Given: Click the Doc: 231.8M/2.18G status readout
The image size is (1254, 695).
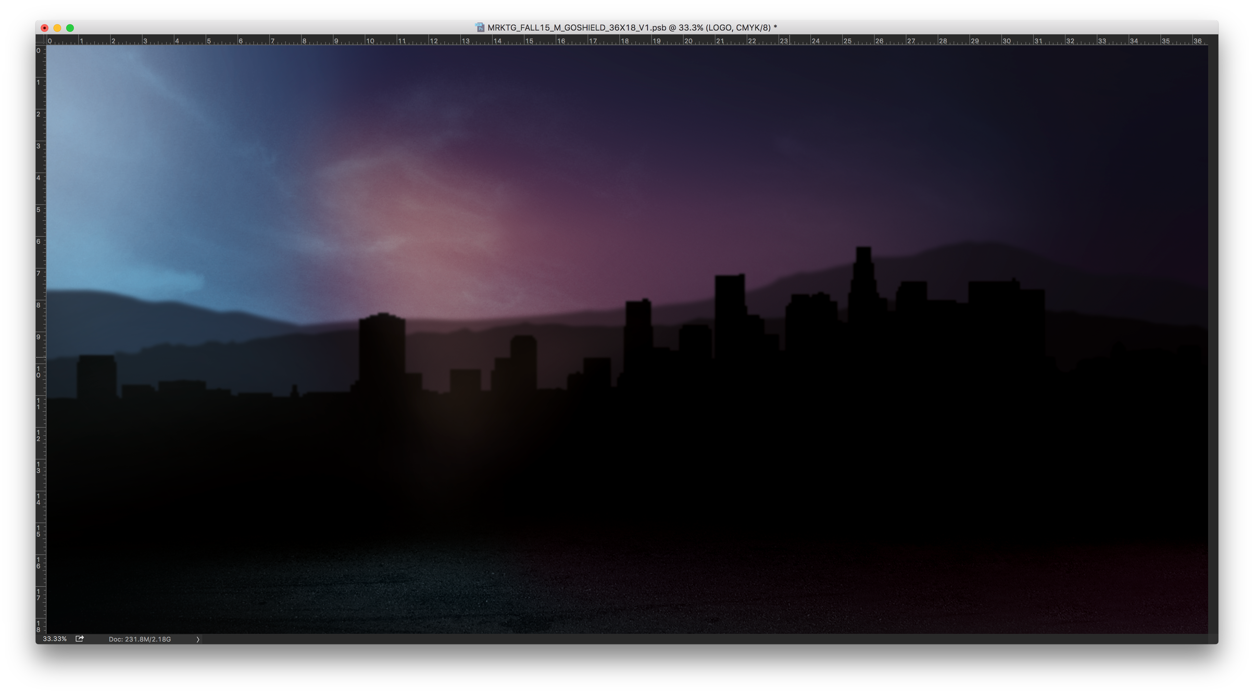Looking at the screenshot, I should (140, 639).
